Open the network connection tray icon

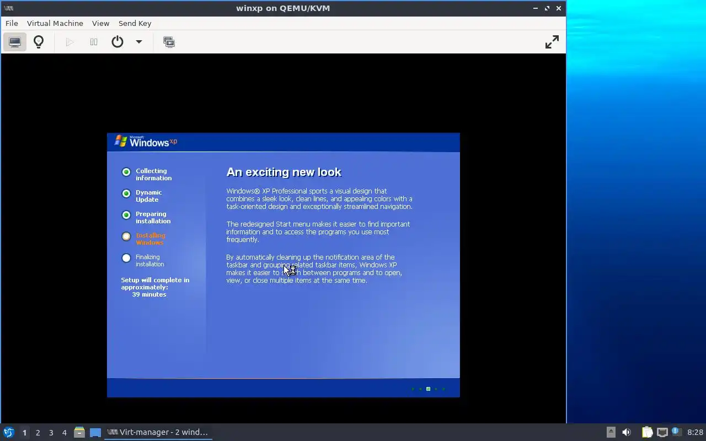point(662,432)
